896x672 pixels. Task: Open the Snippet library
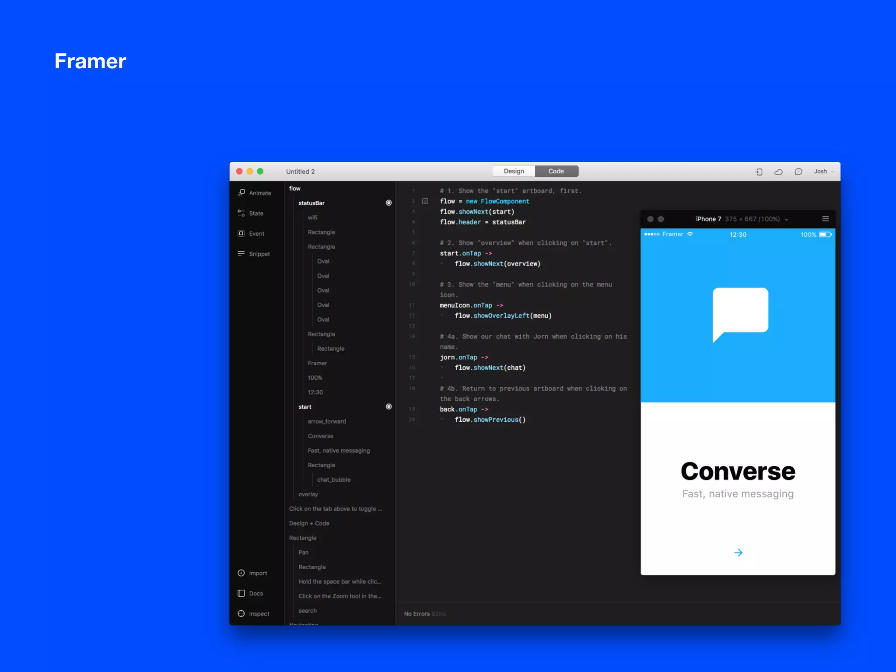[254, 254]
